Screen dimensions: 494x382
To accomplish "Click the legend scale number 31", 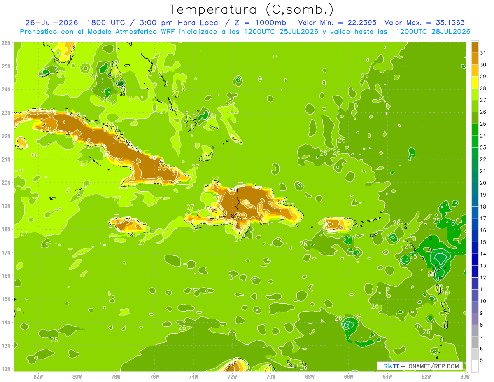I will click(x=483, y=53).
